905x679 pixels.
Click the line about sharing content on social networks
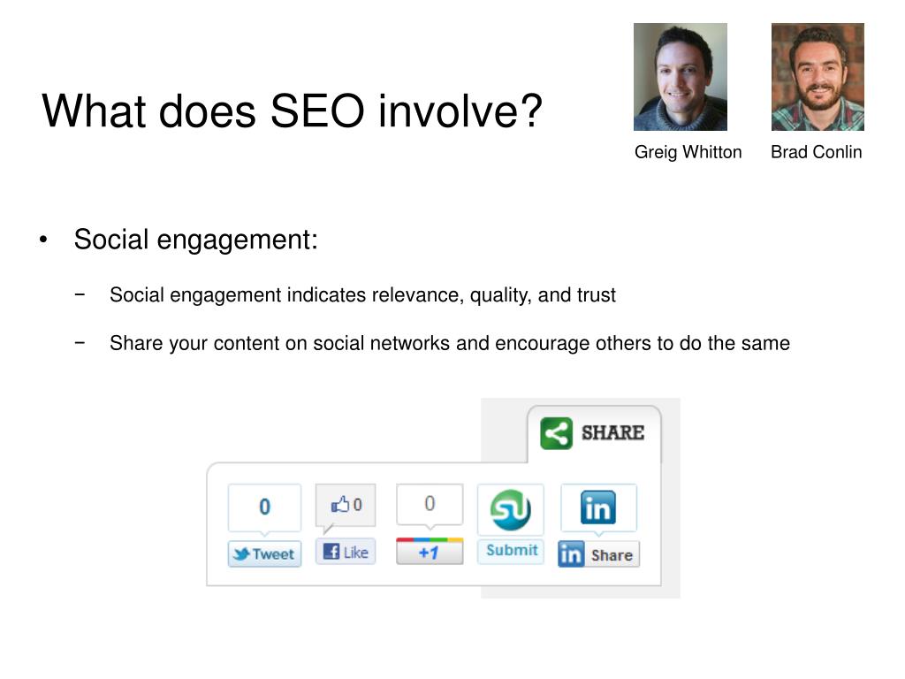(x=450, y=343)
